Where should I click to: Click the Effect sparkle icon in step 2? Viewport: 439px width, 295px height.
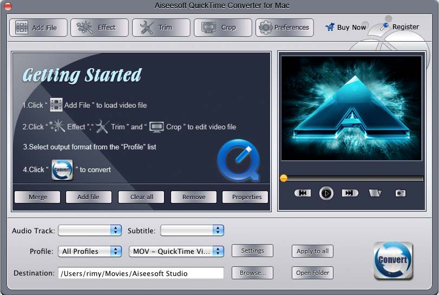pos(57,126)
